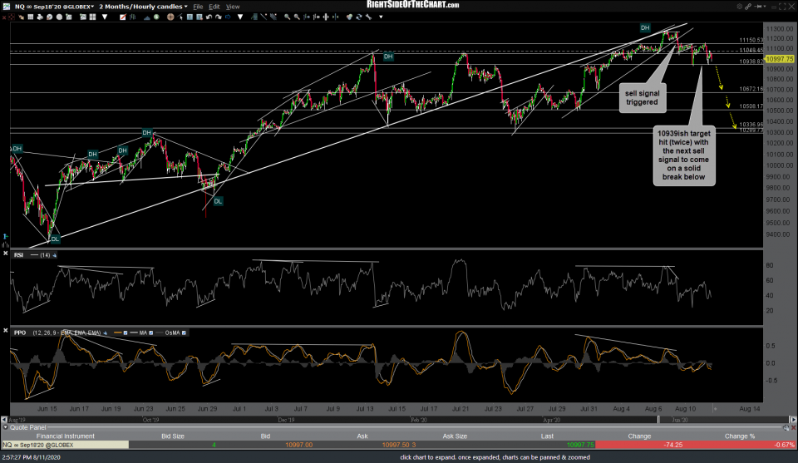Zoom in with magnifier icon
Viewport: 798px width, 463px height.
[x=287, y=17]
